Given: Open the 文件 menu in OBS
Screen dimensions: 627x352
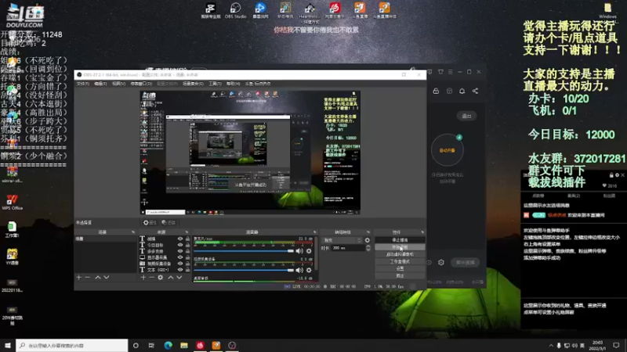Looking at the screenshot, I should (83, 84).
